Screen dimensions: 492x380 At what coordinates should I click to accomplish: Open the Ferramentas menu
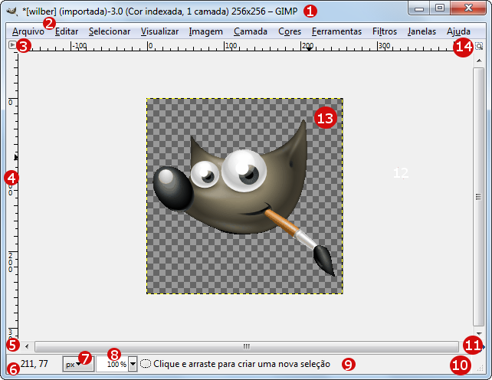point(336,31)
